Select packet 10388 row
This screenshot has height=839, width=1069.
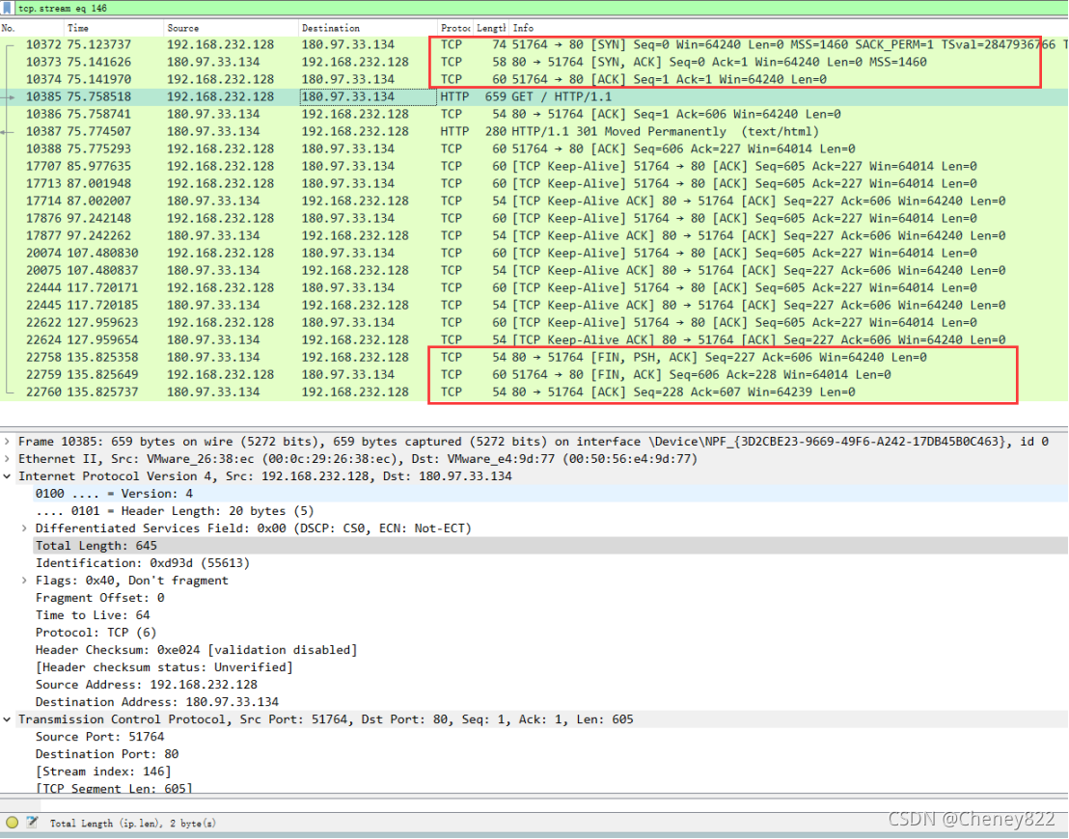pos(534,149)
